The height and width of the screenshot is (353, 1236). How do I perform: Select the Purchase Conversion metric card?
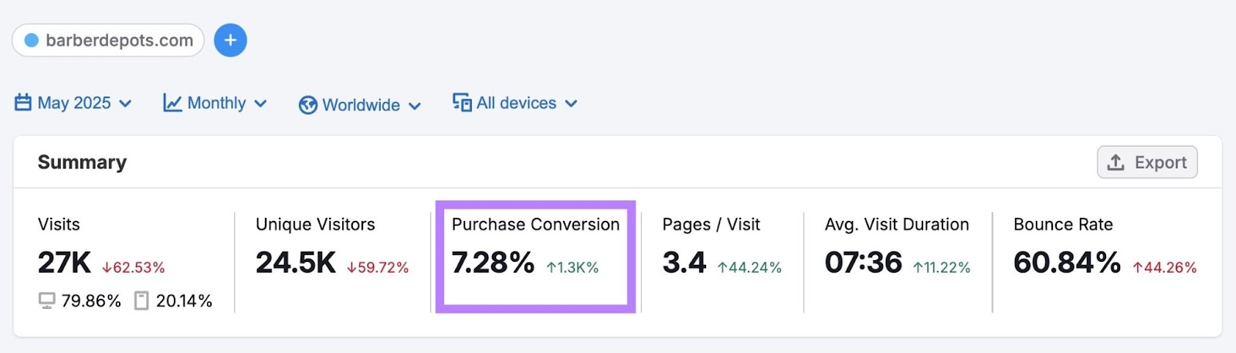point(535,256)
